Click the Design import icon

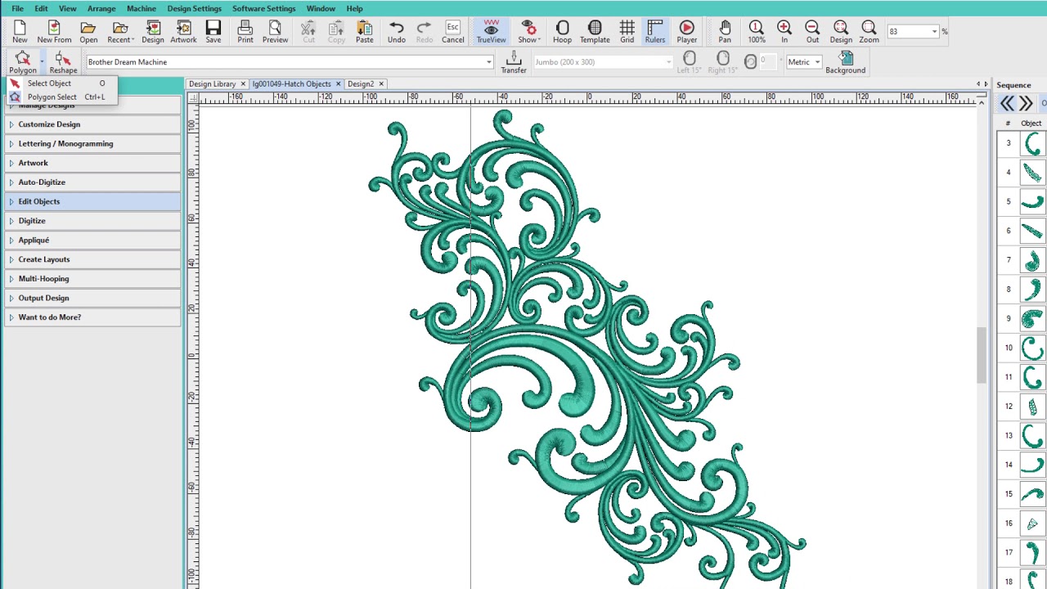pyautogui.click(x=153, y=32)
